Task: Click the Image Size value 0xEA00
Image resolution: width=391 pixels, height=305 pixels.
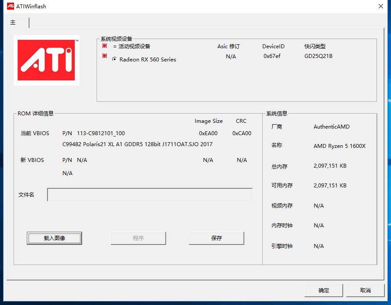Action: 208,133
